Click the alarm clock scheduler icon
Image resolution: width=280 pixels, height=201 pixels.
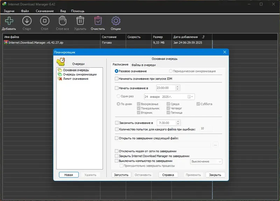tap(61, 62)
